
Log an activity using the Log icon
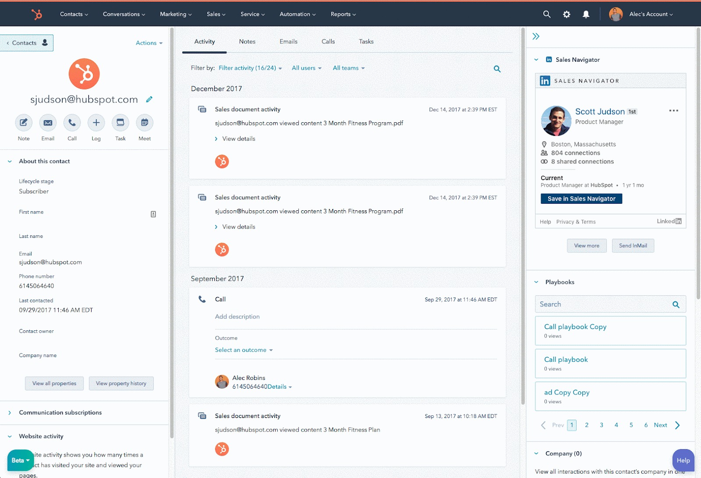(96, 123)
